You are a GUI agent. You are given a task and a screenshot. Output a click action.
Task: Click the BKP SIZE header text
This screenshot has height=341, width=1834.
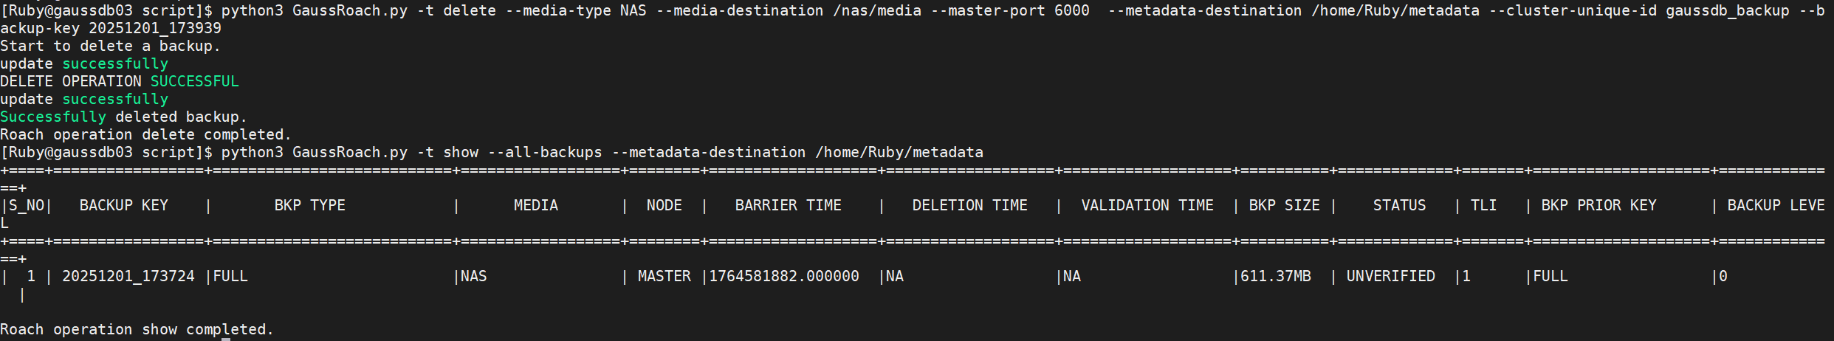1285,205
